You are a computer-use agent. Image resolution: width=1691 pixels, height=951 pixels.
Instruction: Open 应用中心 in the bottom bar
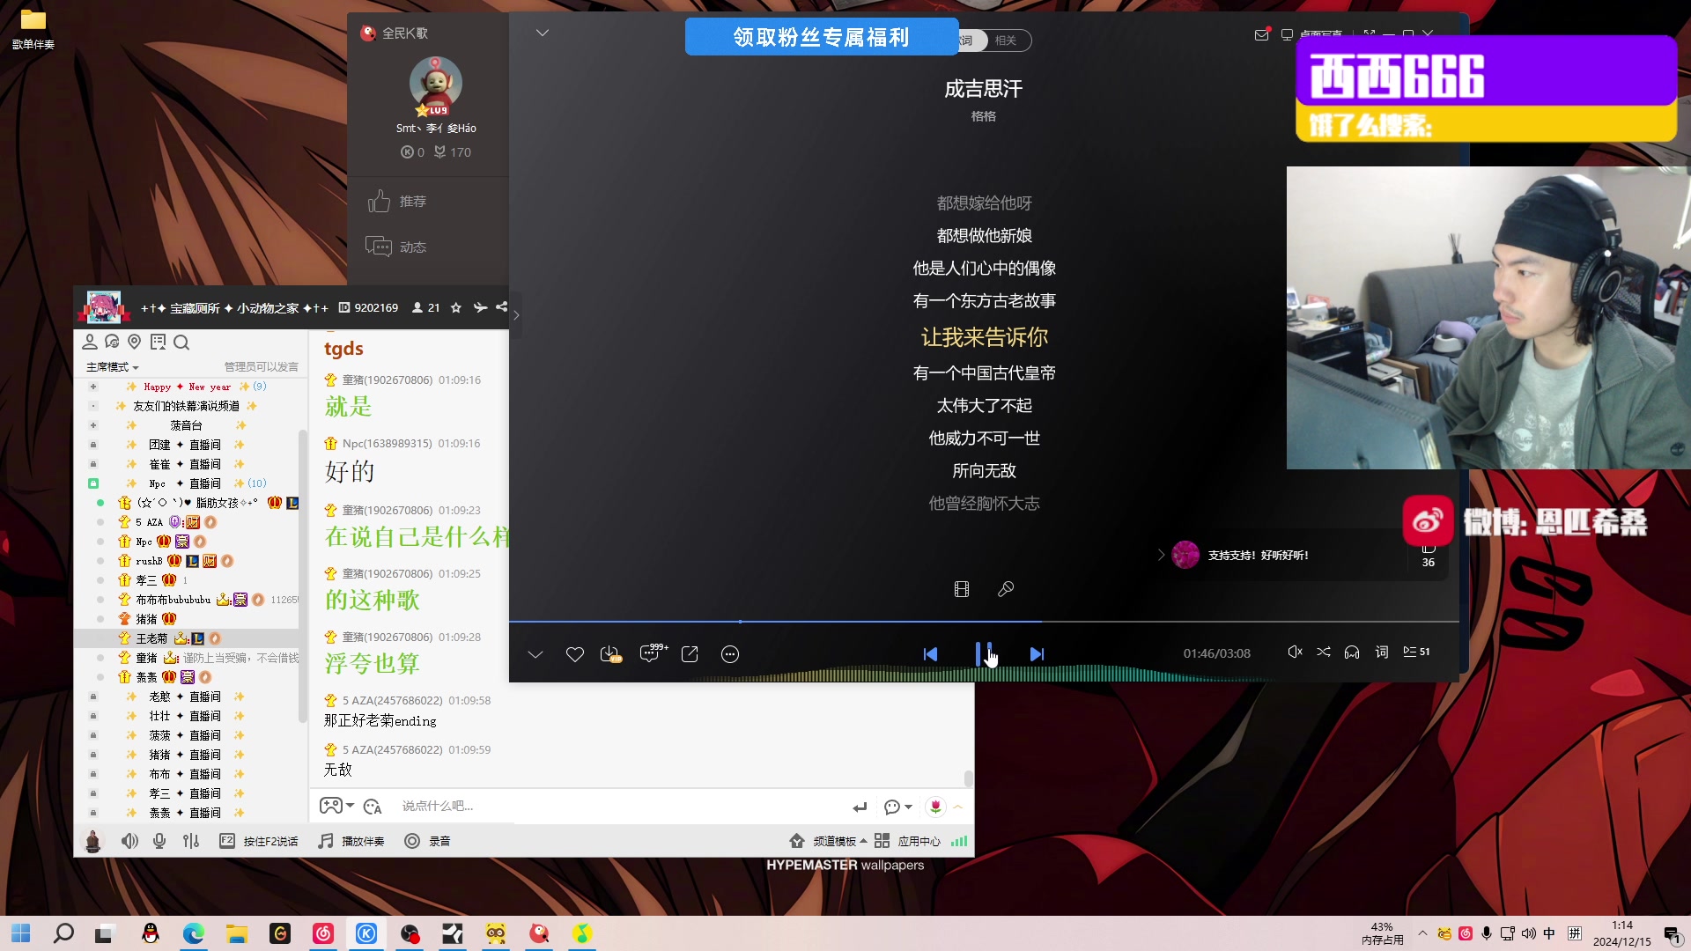tap(908, 841)
